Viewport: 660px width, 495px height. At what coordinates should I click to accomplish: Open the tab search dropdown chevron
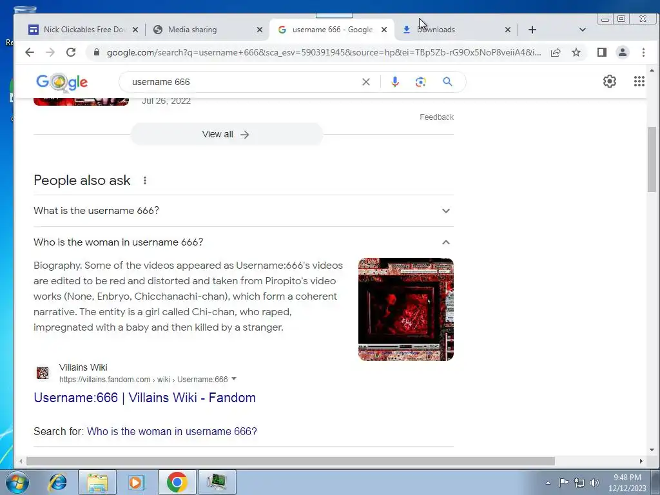583,30
